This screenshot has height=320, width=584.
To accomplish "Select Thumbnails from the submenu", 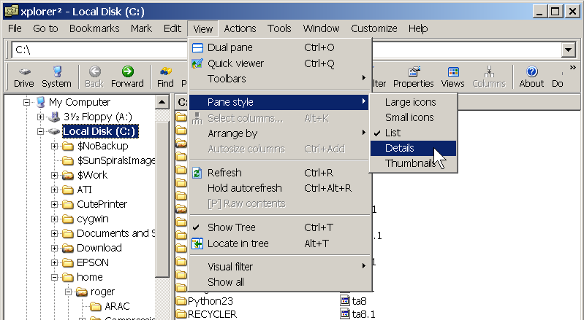I will (409, 163).
